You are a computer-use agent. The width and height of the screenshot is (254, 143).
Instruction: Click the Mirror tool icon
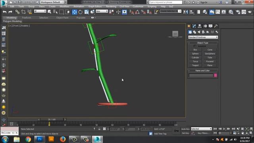coord(186,12)
